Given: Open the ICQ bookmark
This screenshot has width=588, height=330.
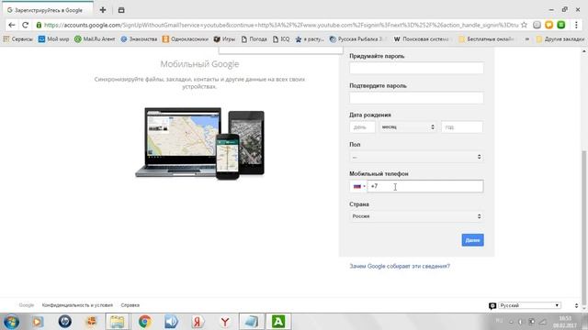Looking at the screenshot, I should [x=281, y=38].
